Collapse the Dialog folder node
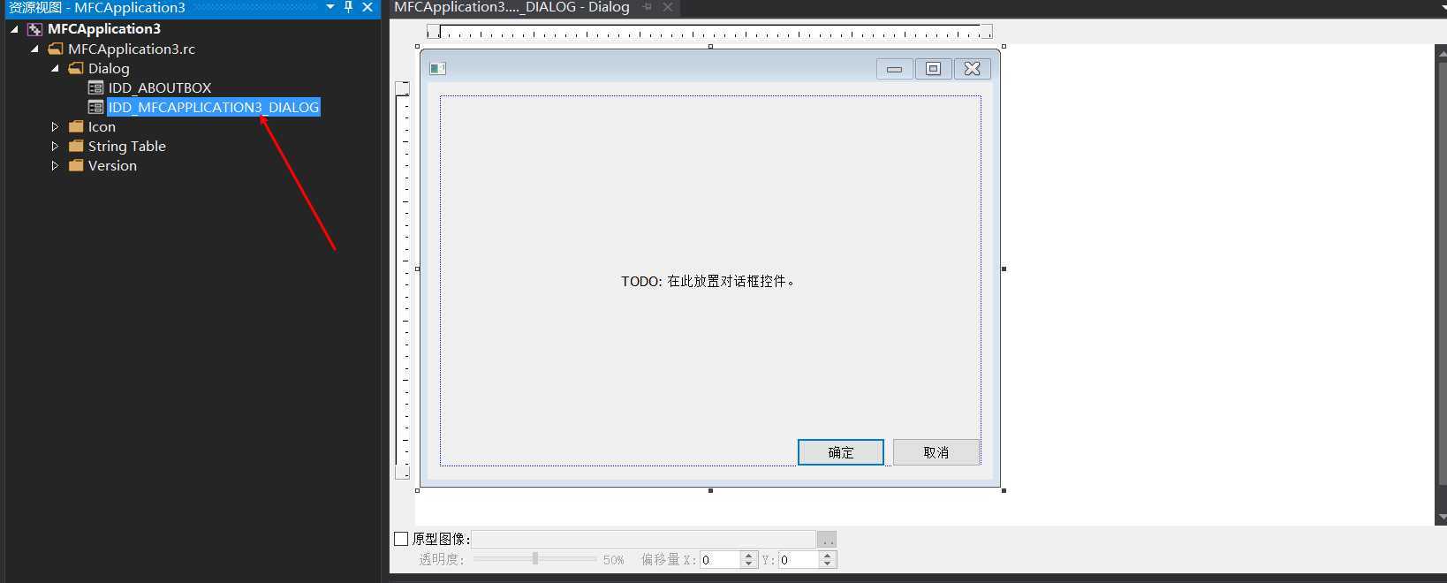The image size is (1447, 583). pyautogui.click(x=55, y=69)
